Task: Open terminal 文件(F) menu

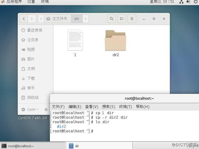Action: (x=58, y=107)
